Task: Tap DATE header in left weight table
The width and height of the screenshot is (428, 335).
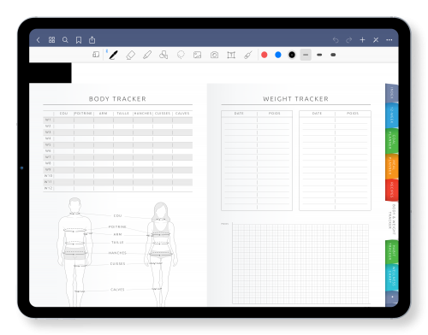Action: coord(239,114)
